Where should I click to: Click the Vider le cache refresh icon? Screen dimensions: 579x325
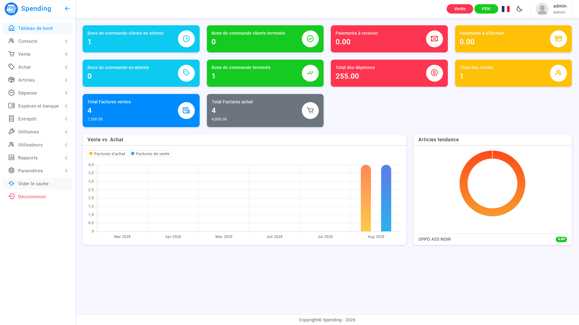[11, 183]
